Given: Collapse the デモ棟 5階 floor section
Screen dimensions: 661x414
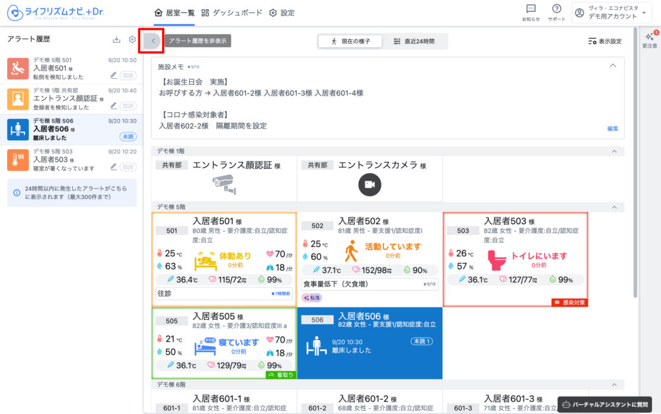Looking at the screenshot, I should 613,207.
